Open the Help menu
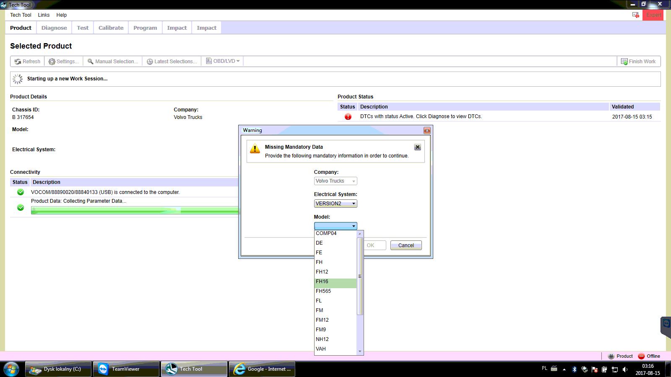Image resolution: width=671 pixels, height=377 pixels. tap(62, 15)
